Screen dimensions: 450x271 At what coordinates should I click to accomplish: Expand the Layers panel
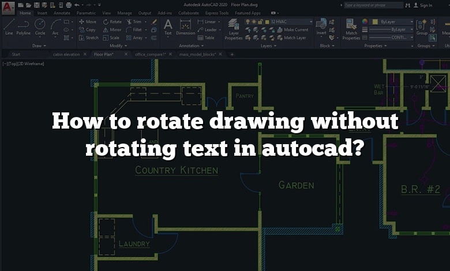tap(268, 46)
